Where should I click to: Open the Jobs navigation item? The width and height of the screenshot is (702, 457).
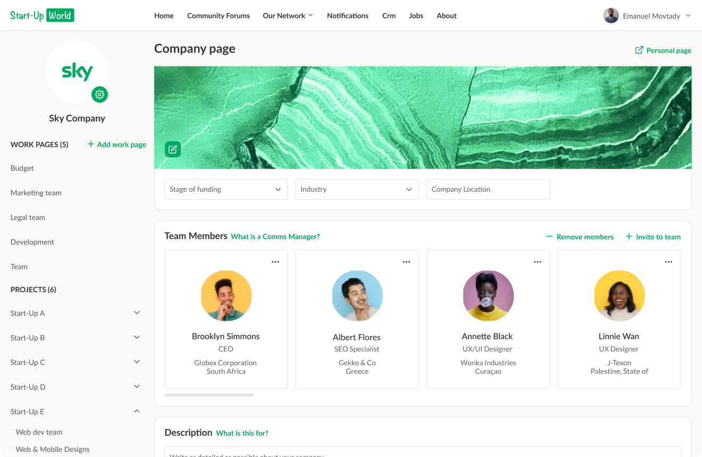pos(416,16)
